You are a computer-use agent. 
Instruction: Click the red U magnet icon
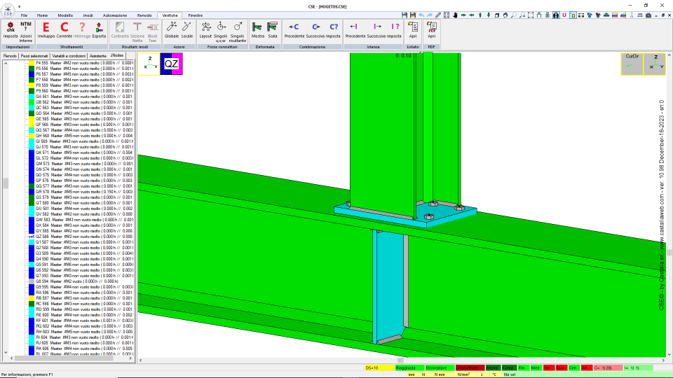click(564, 15)
